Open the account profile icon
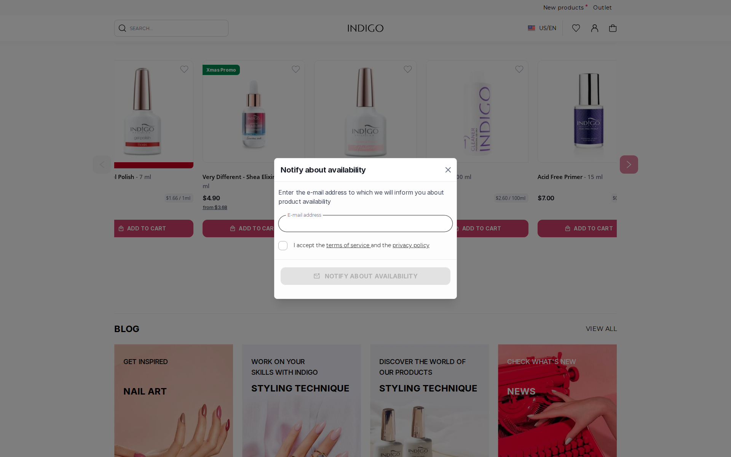This screenshot has height=457, width=731. click(594, 28)
